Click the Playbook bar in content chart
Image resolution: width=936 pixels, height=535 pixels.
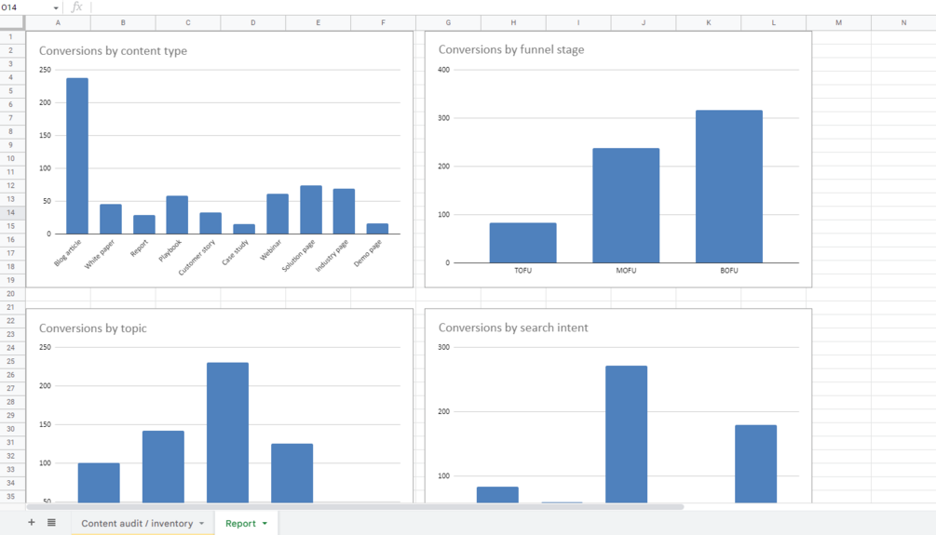(177, 215)
